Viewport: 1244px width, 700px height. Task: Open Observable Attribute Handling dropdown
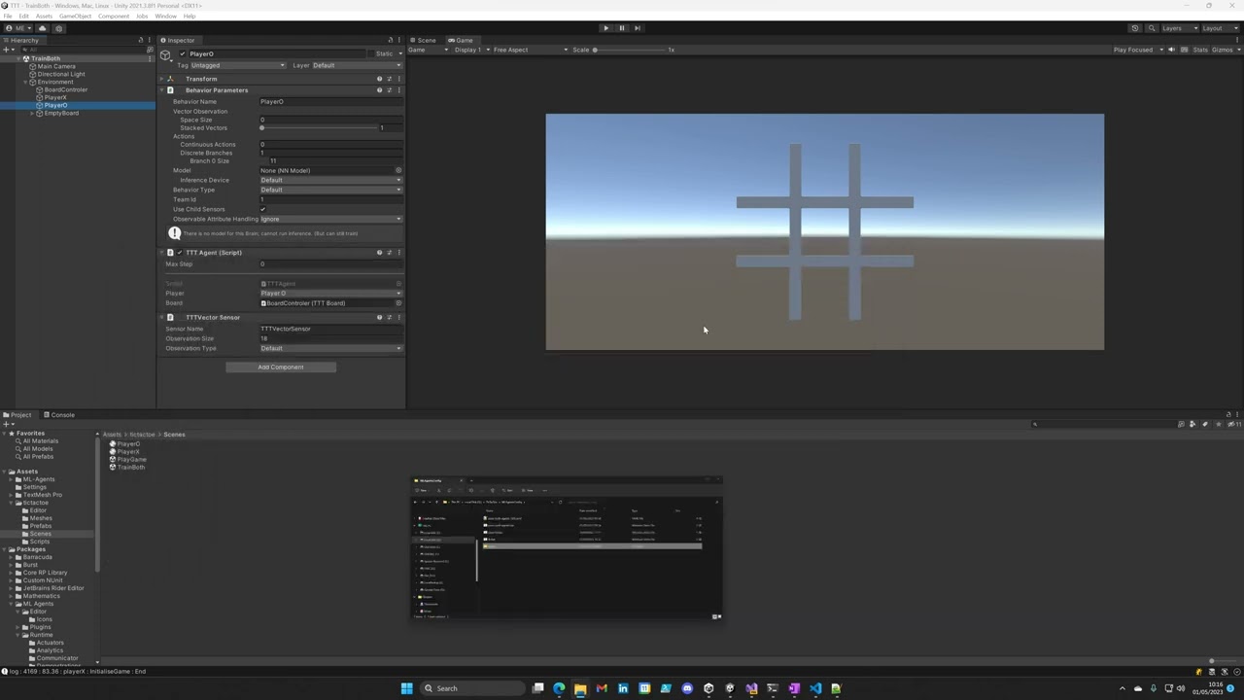331,219
